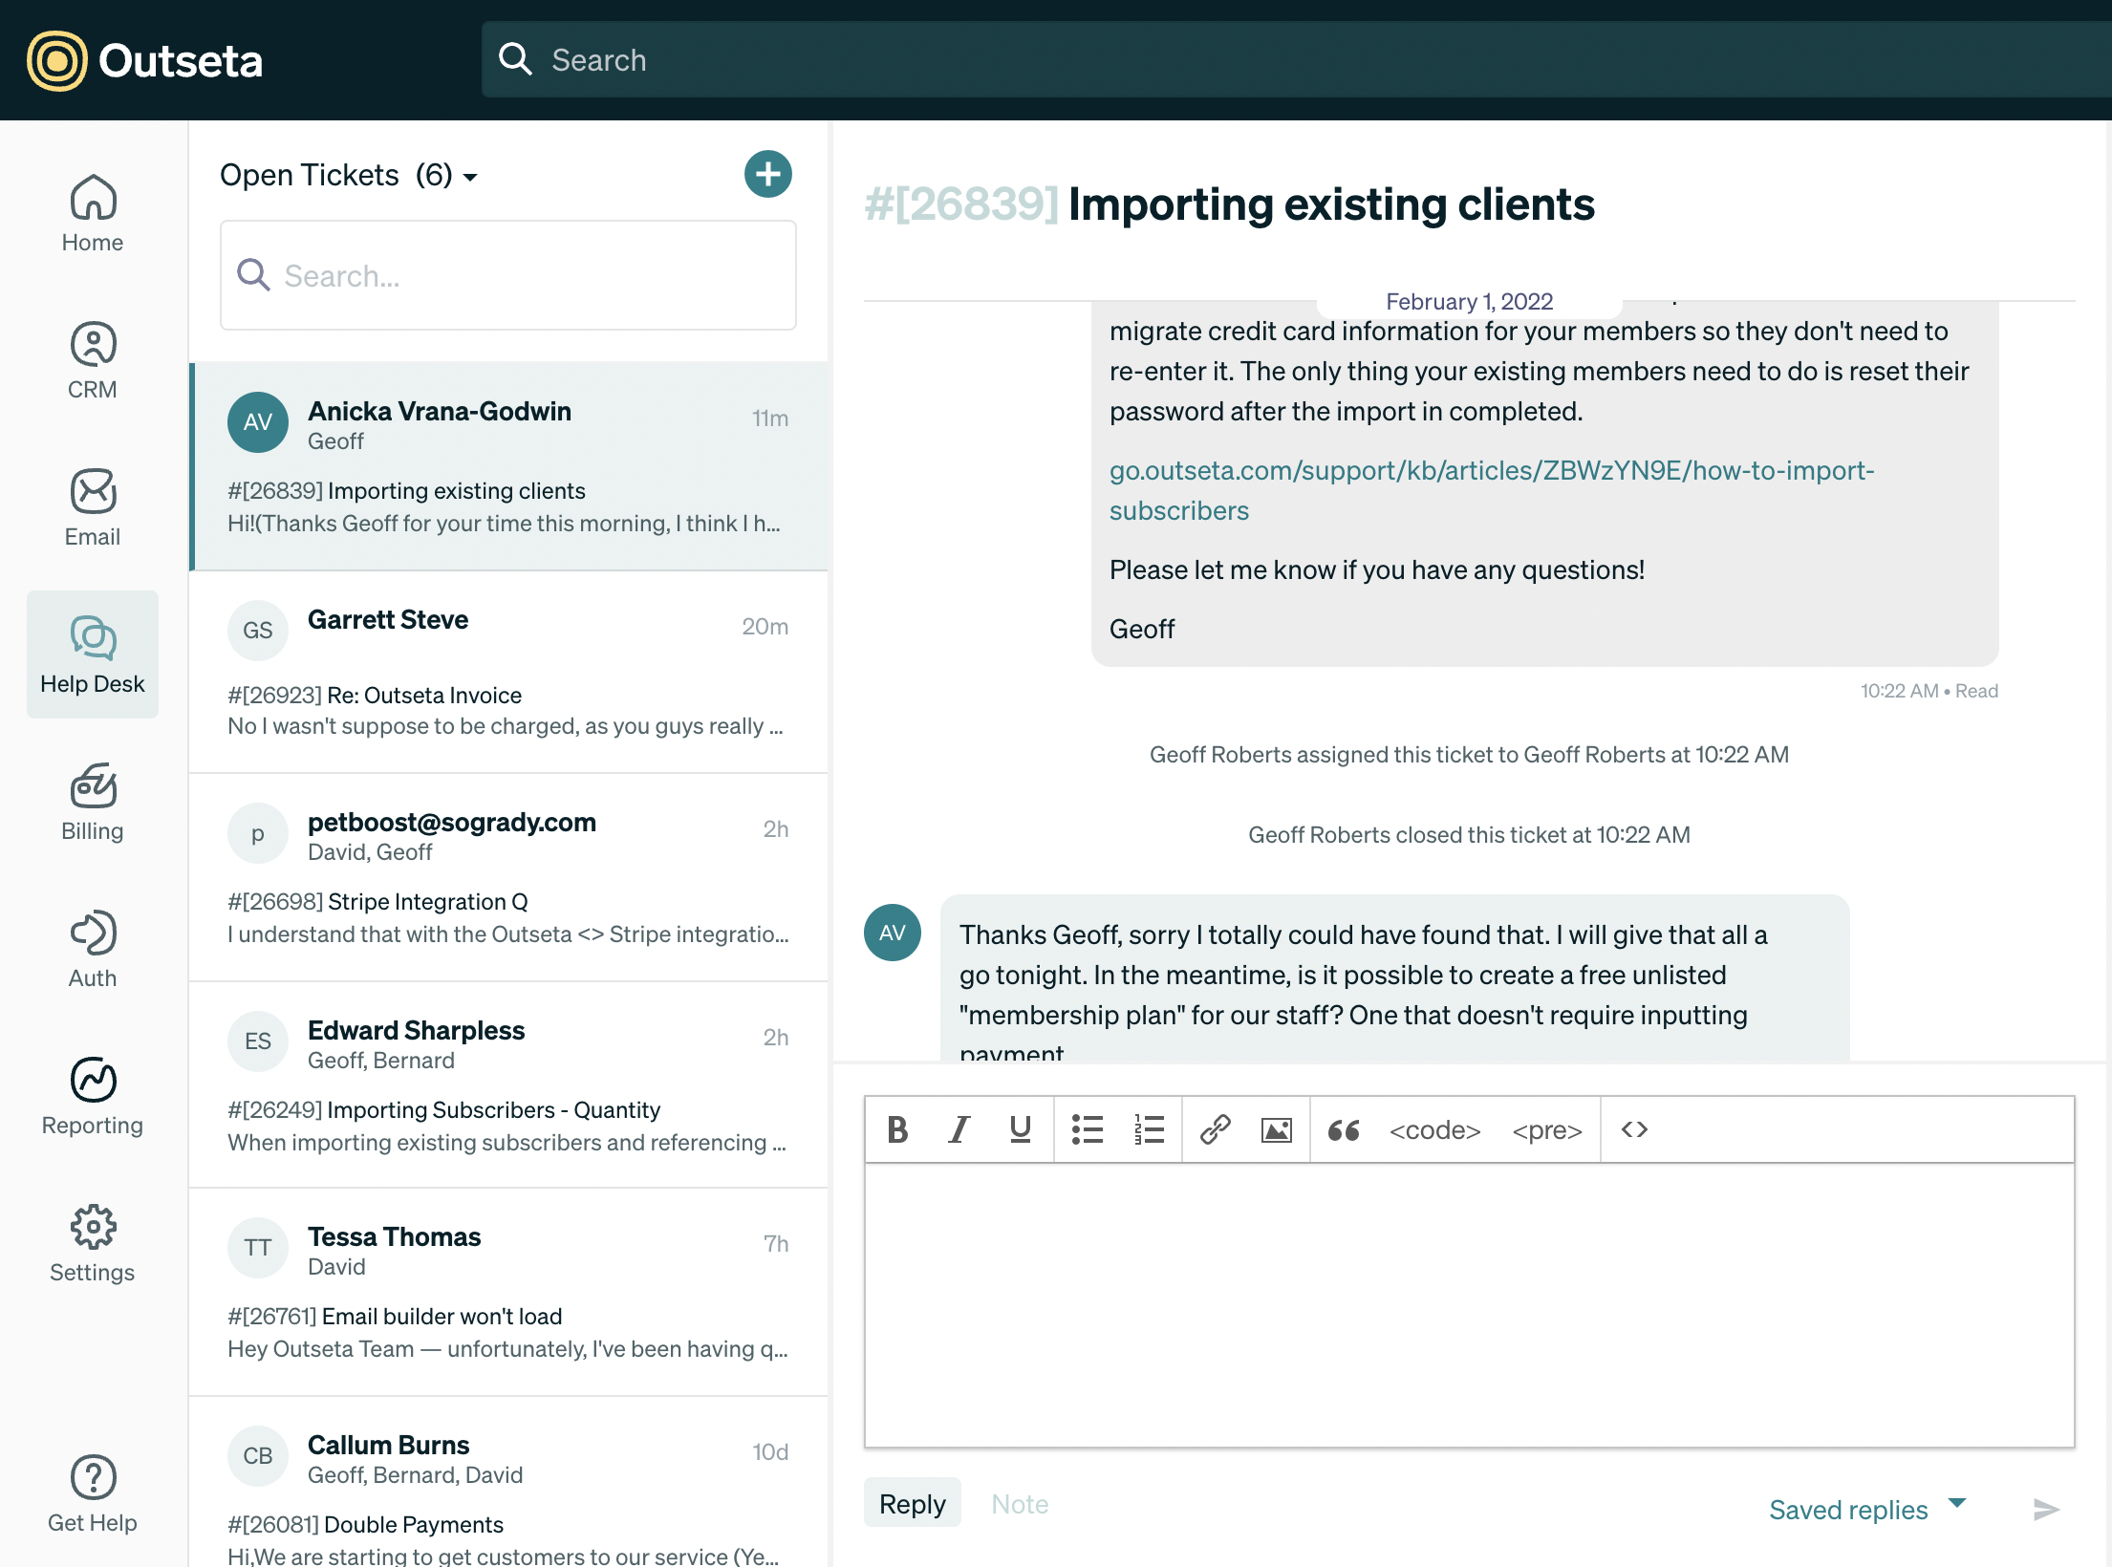
Task: Apply blockquote formatting with quote icon
Action: (x=1343, y=1130)
